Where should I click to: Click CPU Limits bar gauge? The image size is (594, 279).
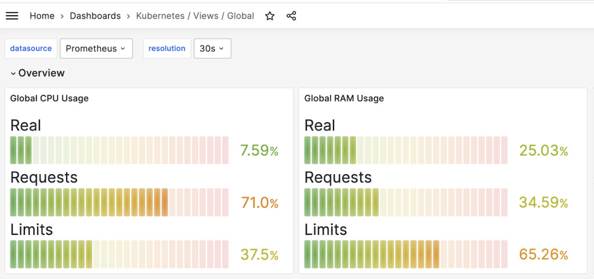tap(119, 255)
